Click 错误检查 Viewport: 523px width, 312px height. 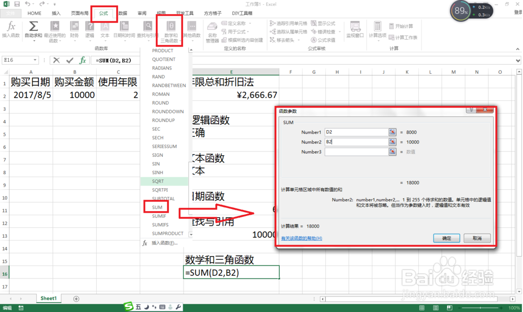(323, 32)
